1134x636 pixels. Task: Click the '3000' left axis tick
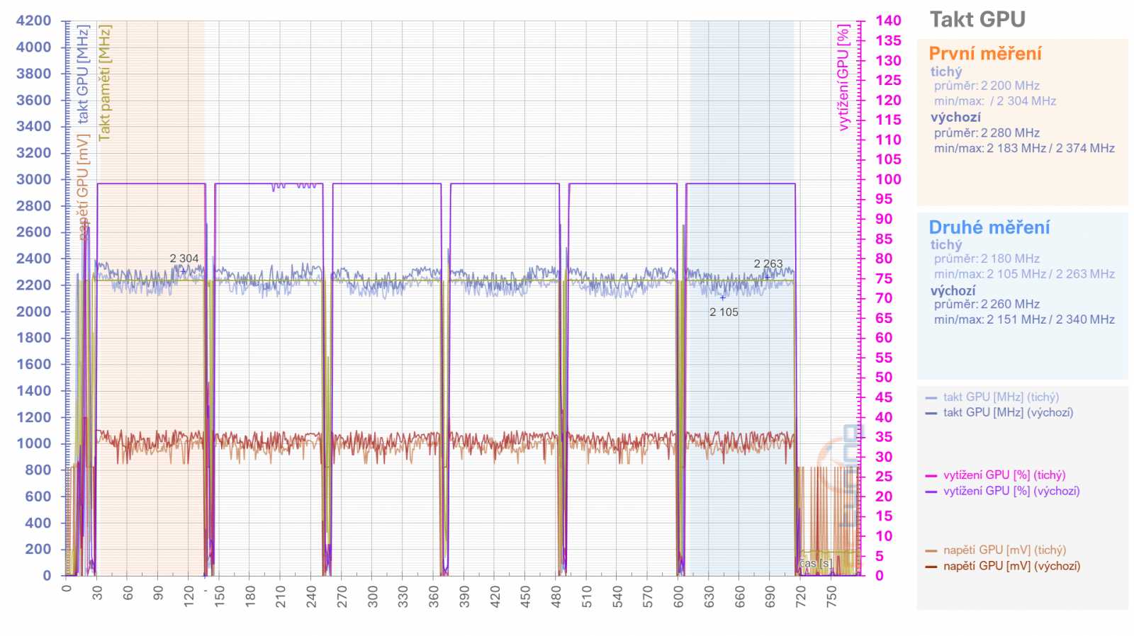pos(34,179)
